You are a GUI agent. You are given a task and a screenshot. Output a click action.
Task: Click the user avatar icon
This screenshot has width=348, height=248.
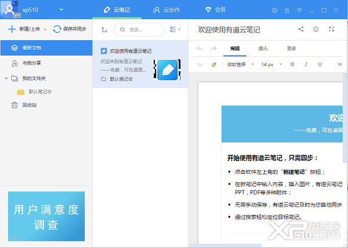coord(10,9)
